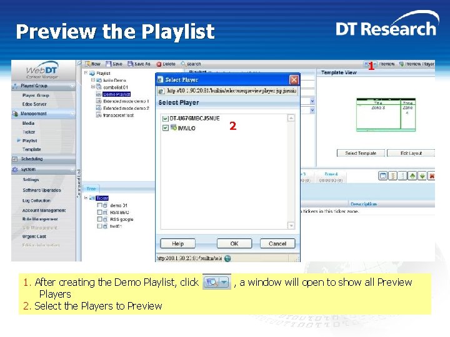Image resolution: width=450 pixels, height=337 pixels.
Task: Click Preview in the top toolbar
Action: [x=387, y=64]
